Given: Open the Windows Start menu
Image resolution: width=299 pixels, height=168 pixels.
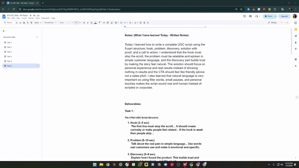Looking at the screenshot, I should tap(95, 164).
